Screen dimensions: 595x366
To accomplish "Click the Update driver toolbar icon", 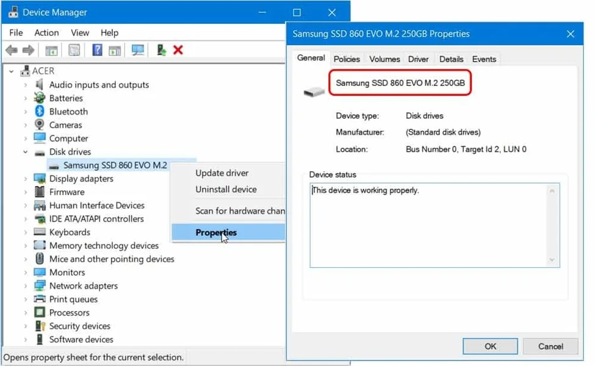I will [161, 50].
